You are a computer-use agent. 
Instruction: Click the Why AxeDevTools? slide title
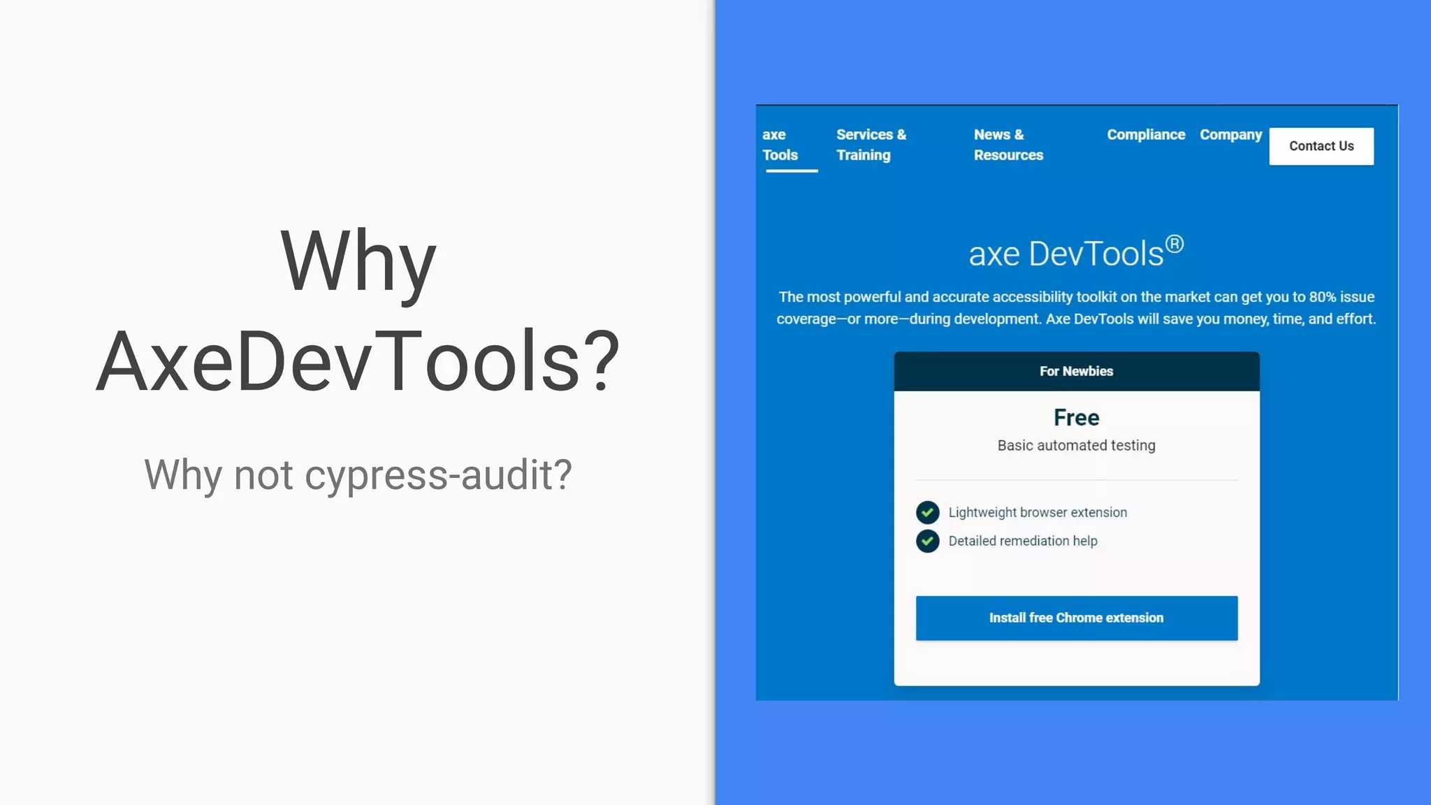point(358,311)
